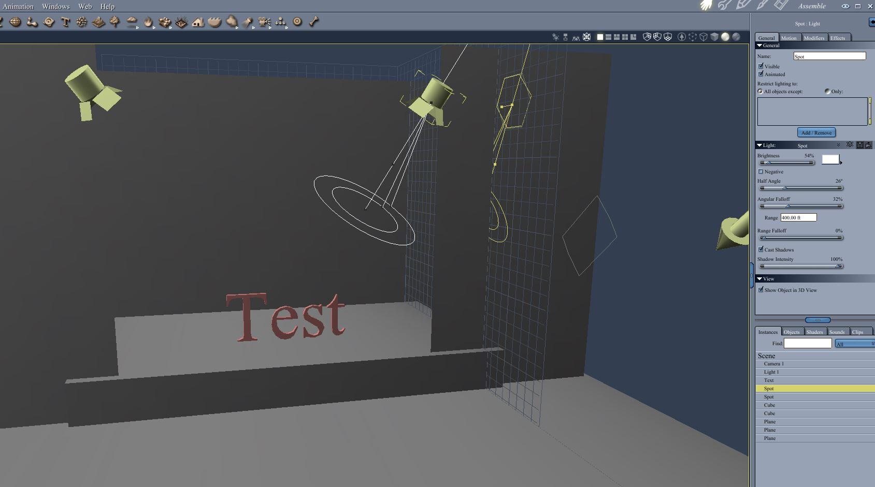Insert a plant tree object
Viewport: 875px width, 487px height.
[x=114, y=22]
